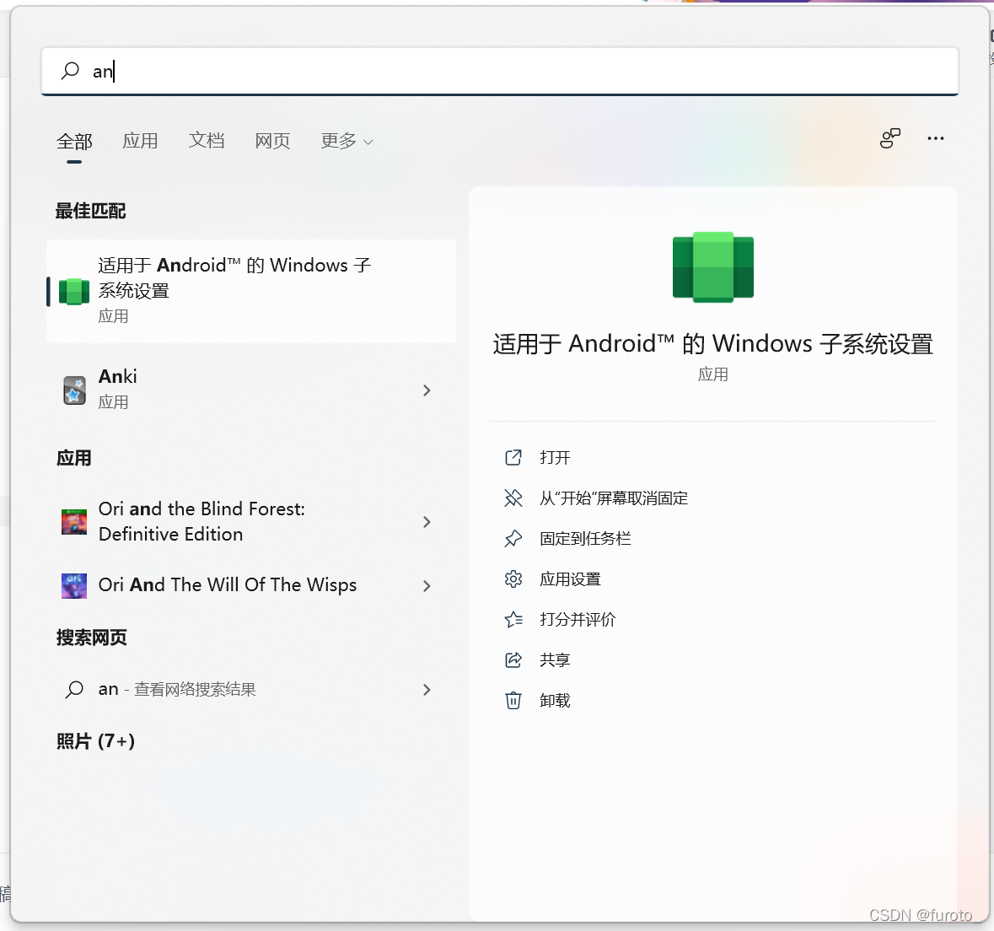
Task: Click the green Android subsystem icon in results
Action: point(74,292)
